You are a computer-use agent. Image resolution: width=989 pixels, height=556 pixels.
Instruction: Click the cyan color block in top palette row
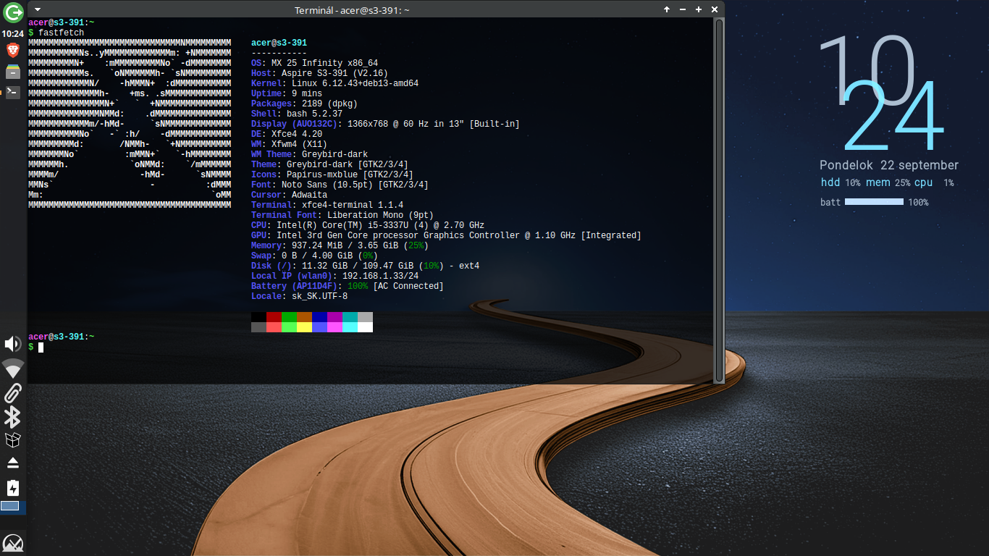[x=350, y=317]
